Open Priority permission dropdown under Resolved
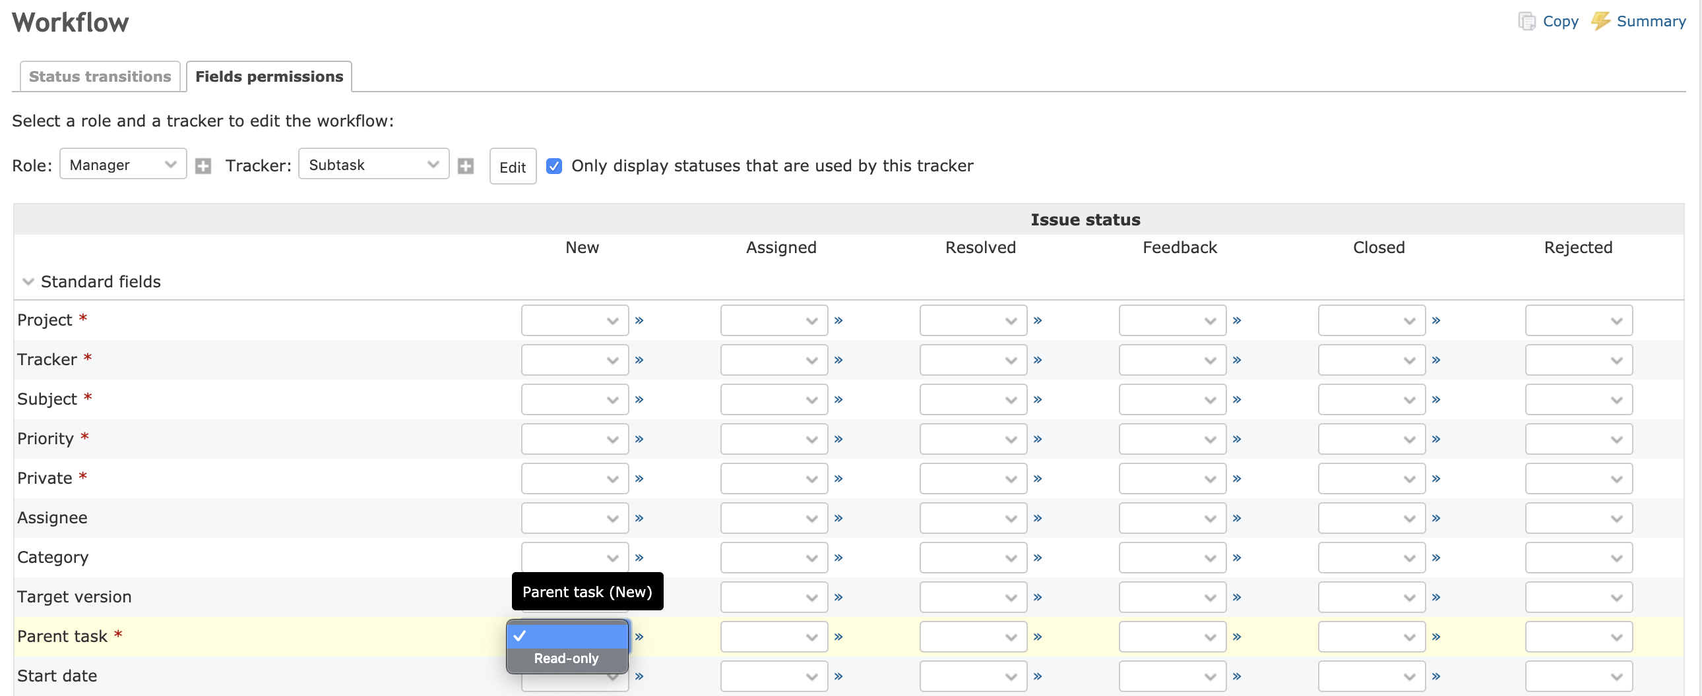1702x696 pixels. point(973,439)
